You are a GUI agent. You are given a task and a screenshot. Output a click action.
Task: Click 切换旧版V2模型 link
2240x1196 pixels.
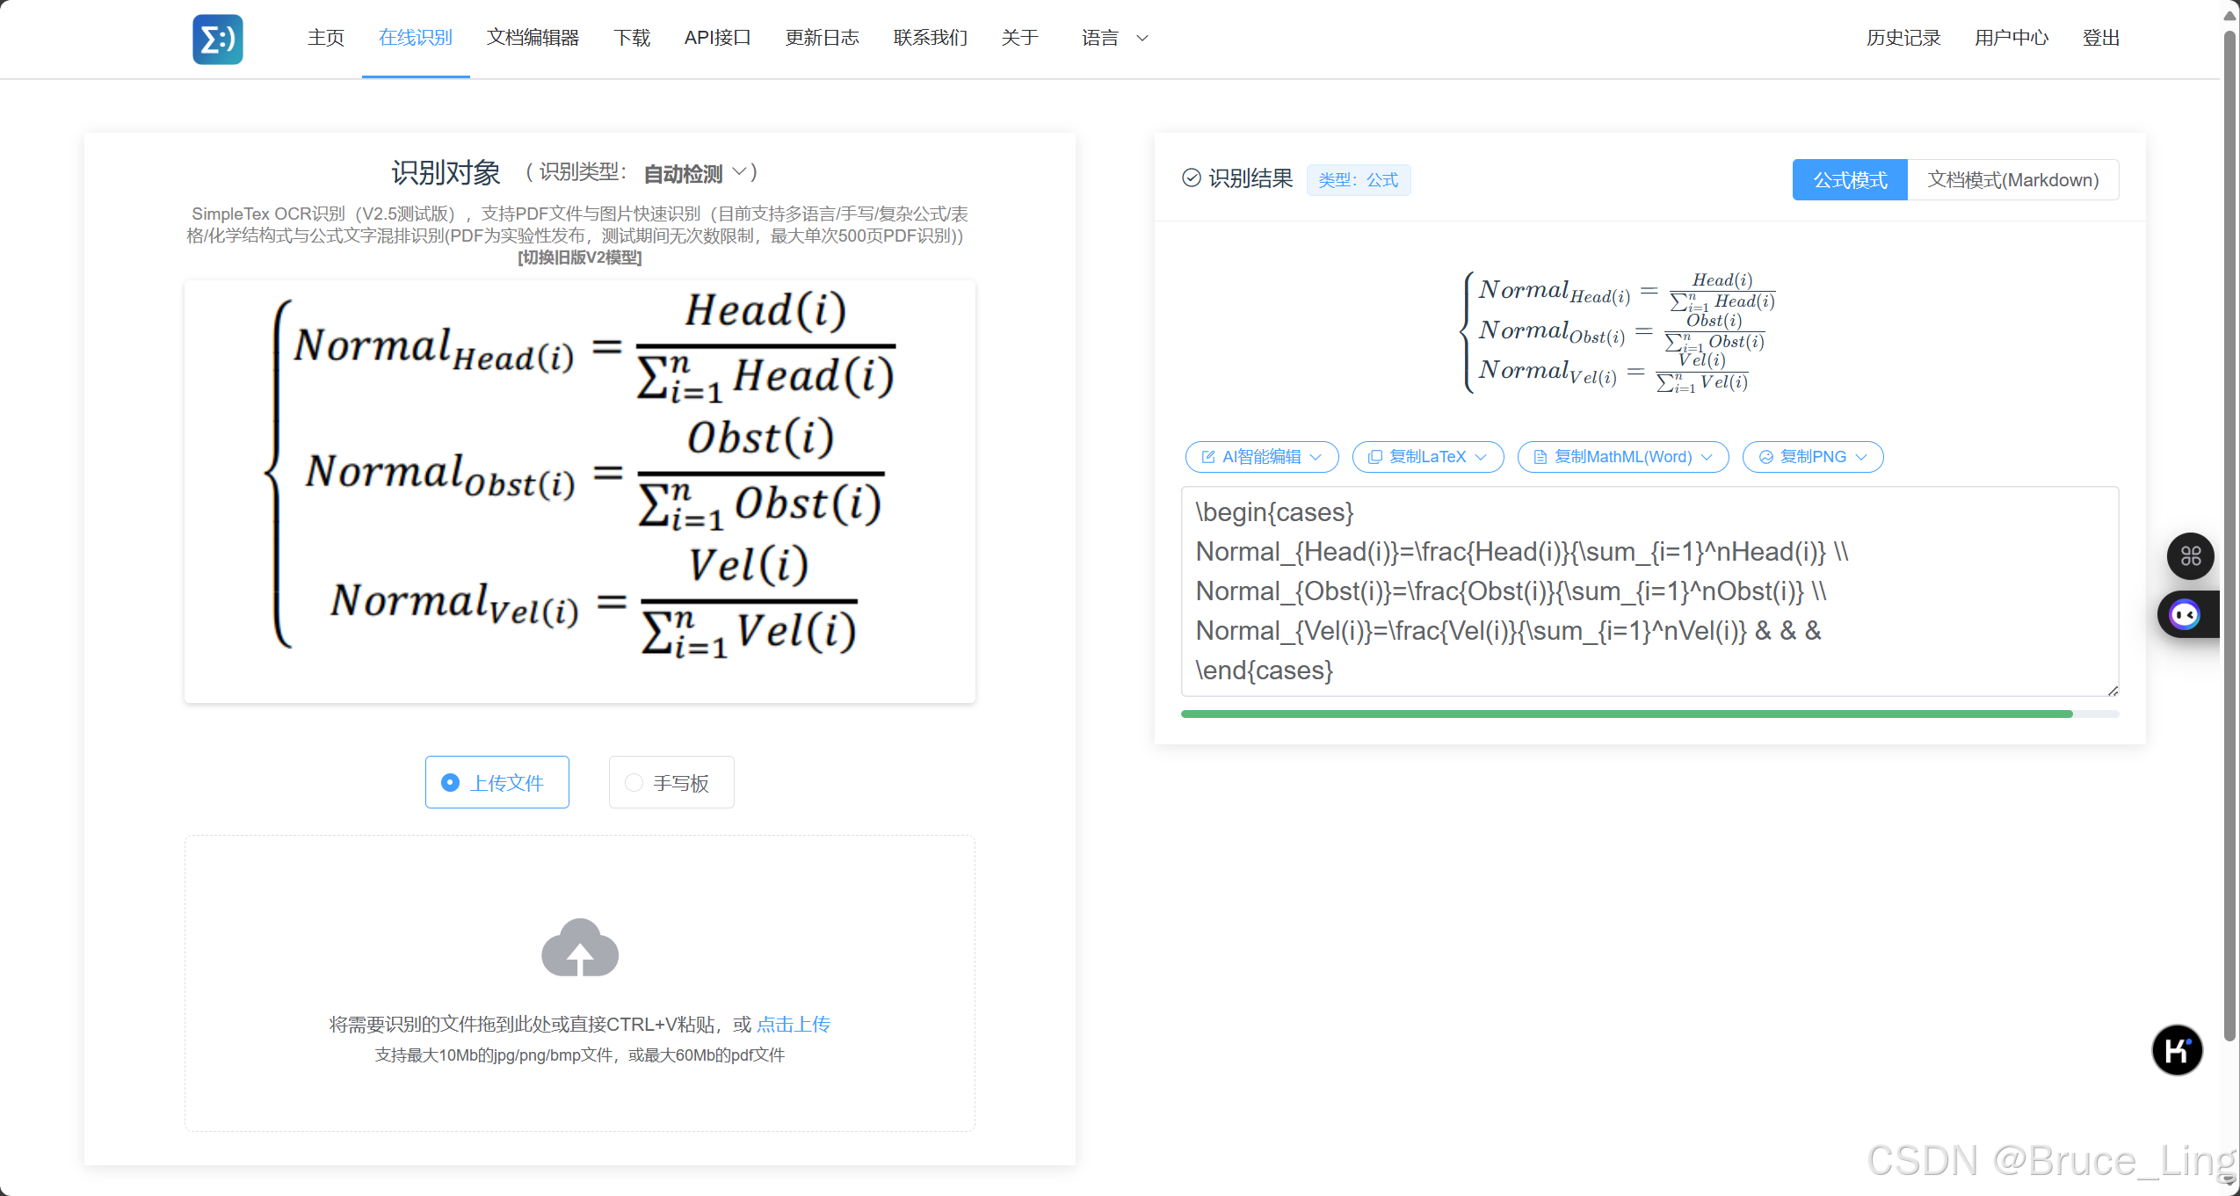click(x=579, y=257)
